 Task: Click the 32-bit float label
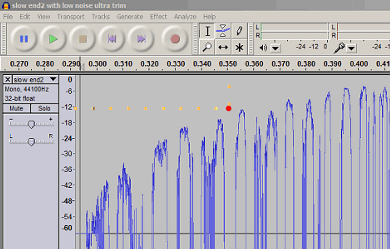(x=20, y=98)
